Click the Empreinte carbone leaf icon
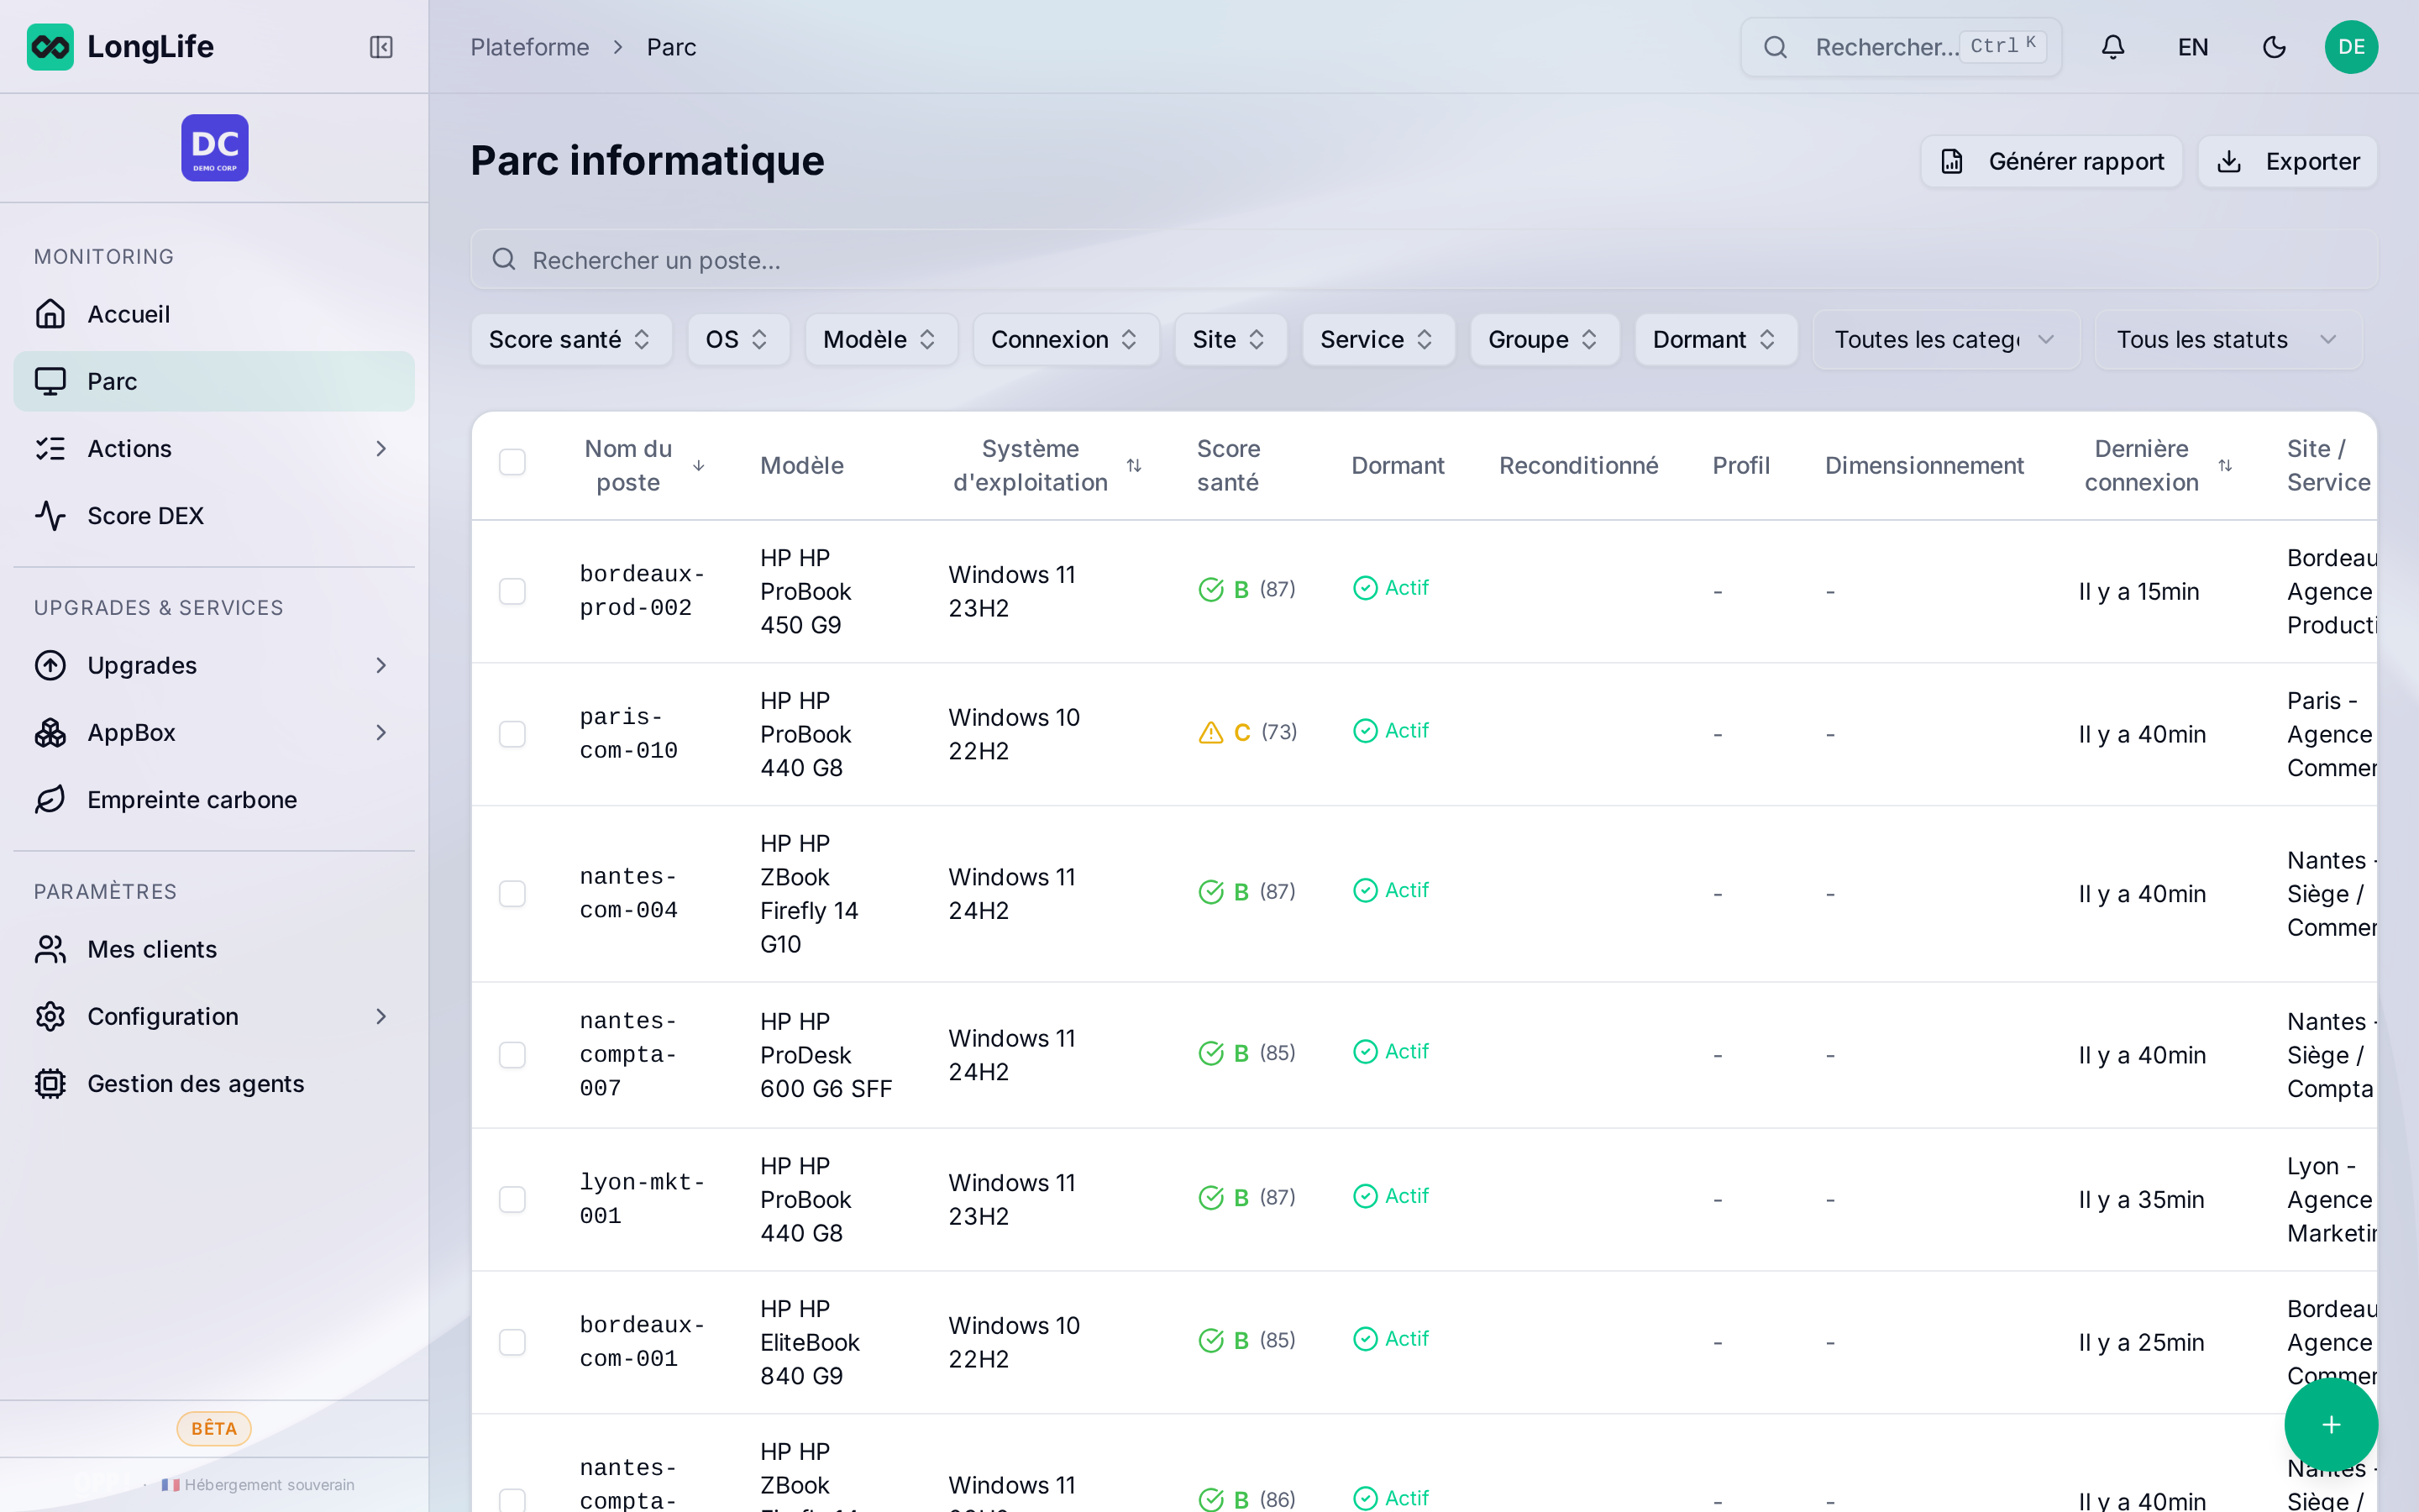The height and width of the screenshot is (1512, 2419). [50, 800]
